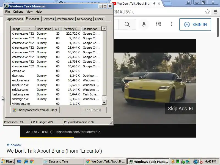The height and width of the screenshot is (165, 220).
Task: Open the File menu in Task Manager
Action: pyautogui.click(x=7, y=12)
